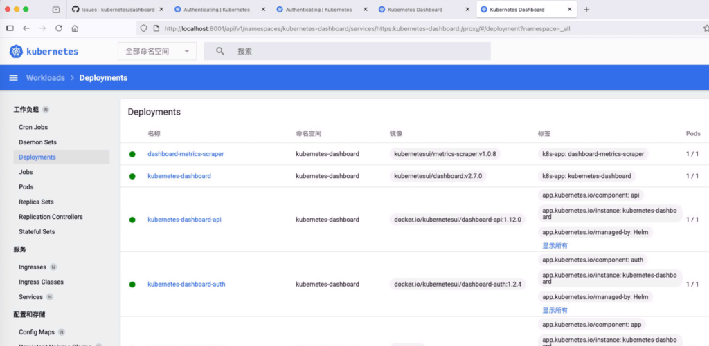This screenshot has height=346, width=709.
Task: Select Replica Sets in sidebar
Action: pyautogui.click(x=36, y=202)
